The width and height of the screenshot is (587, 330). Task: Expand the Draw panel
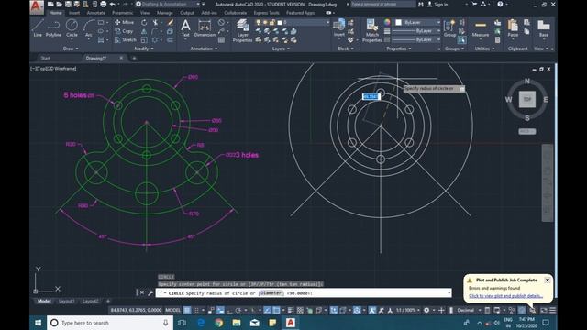click(71, 49)
